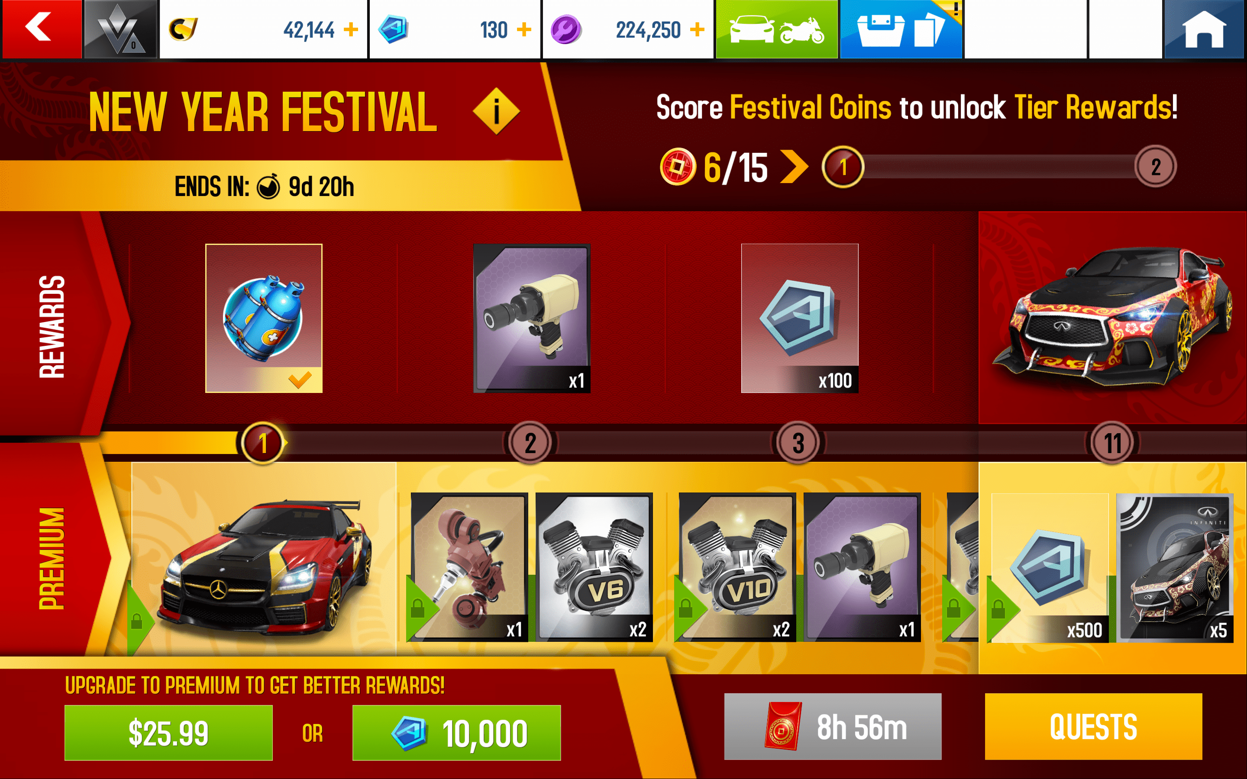
Task: Go back with the red arrow button
Action: pyautogui.click(x=41, y=29)
